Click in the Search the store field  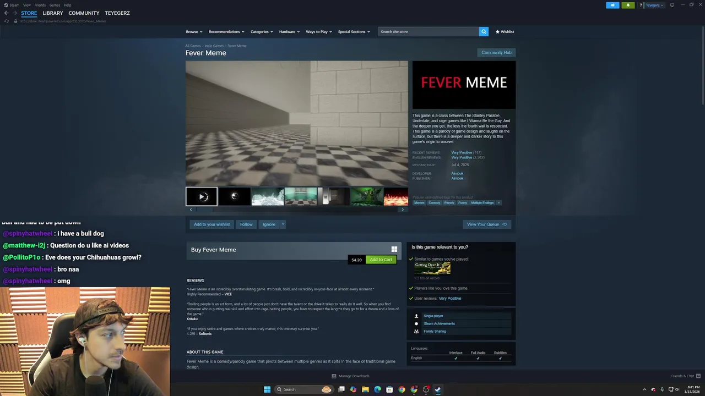429,31
